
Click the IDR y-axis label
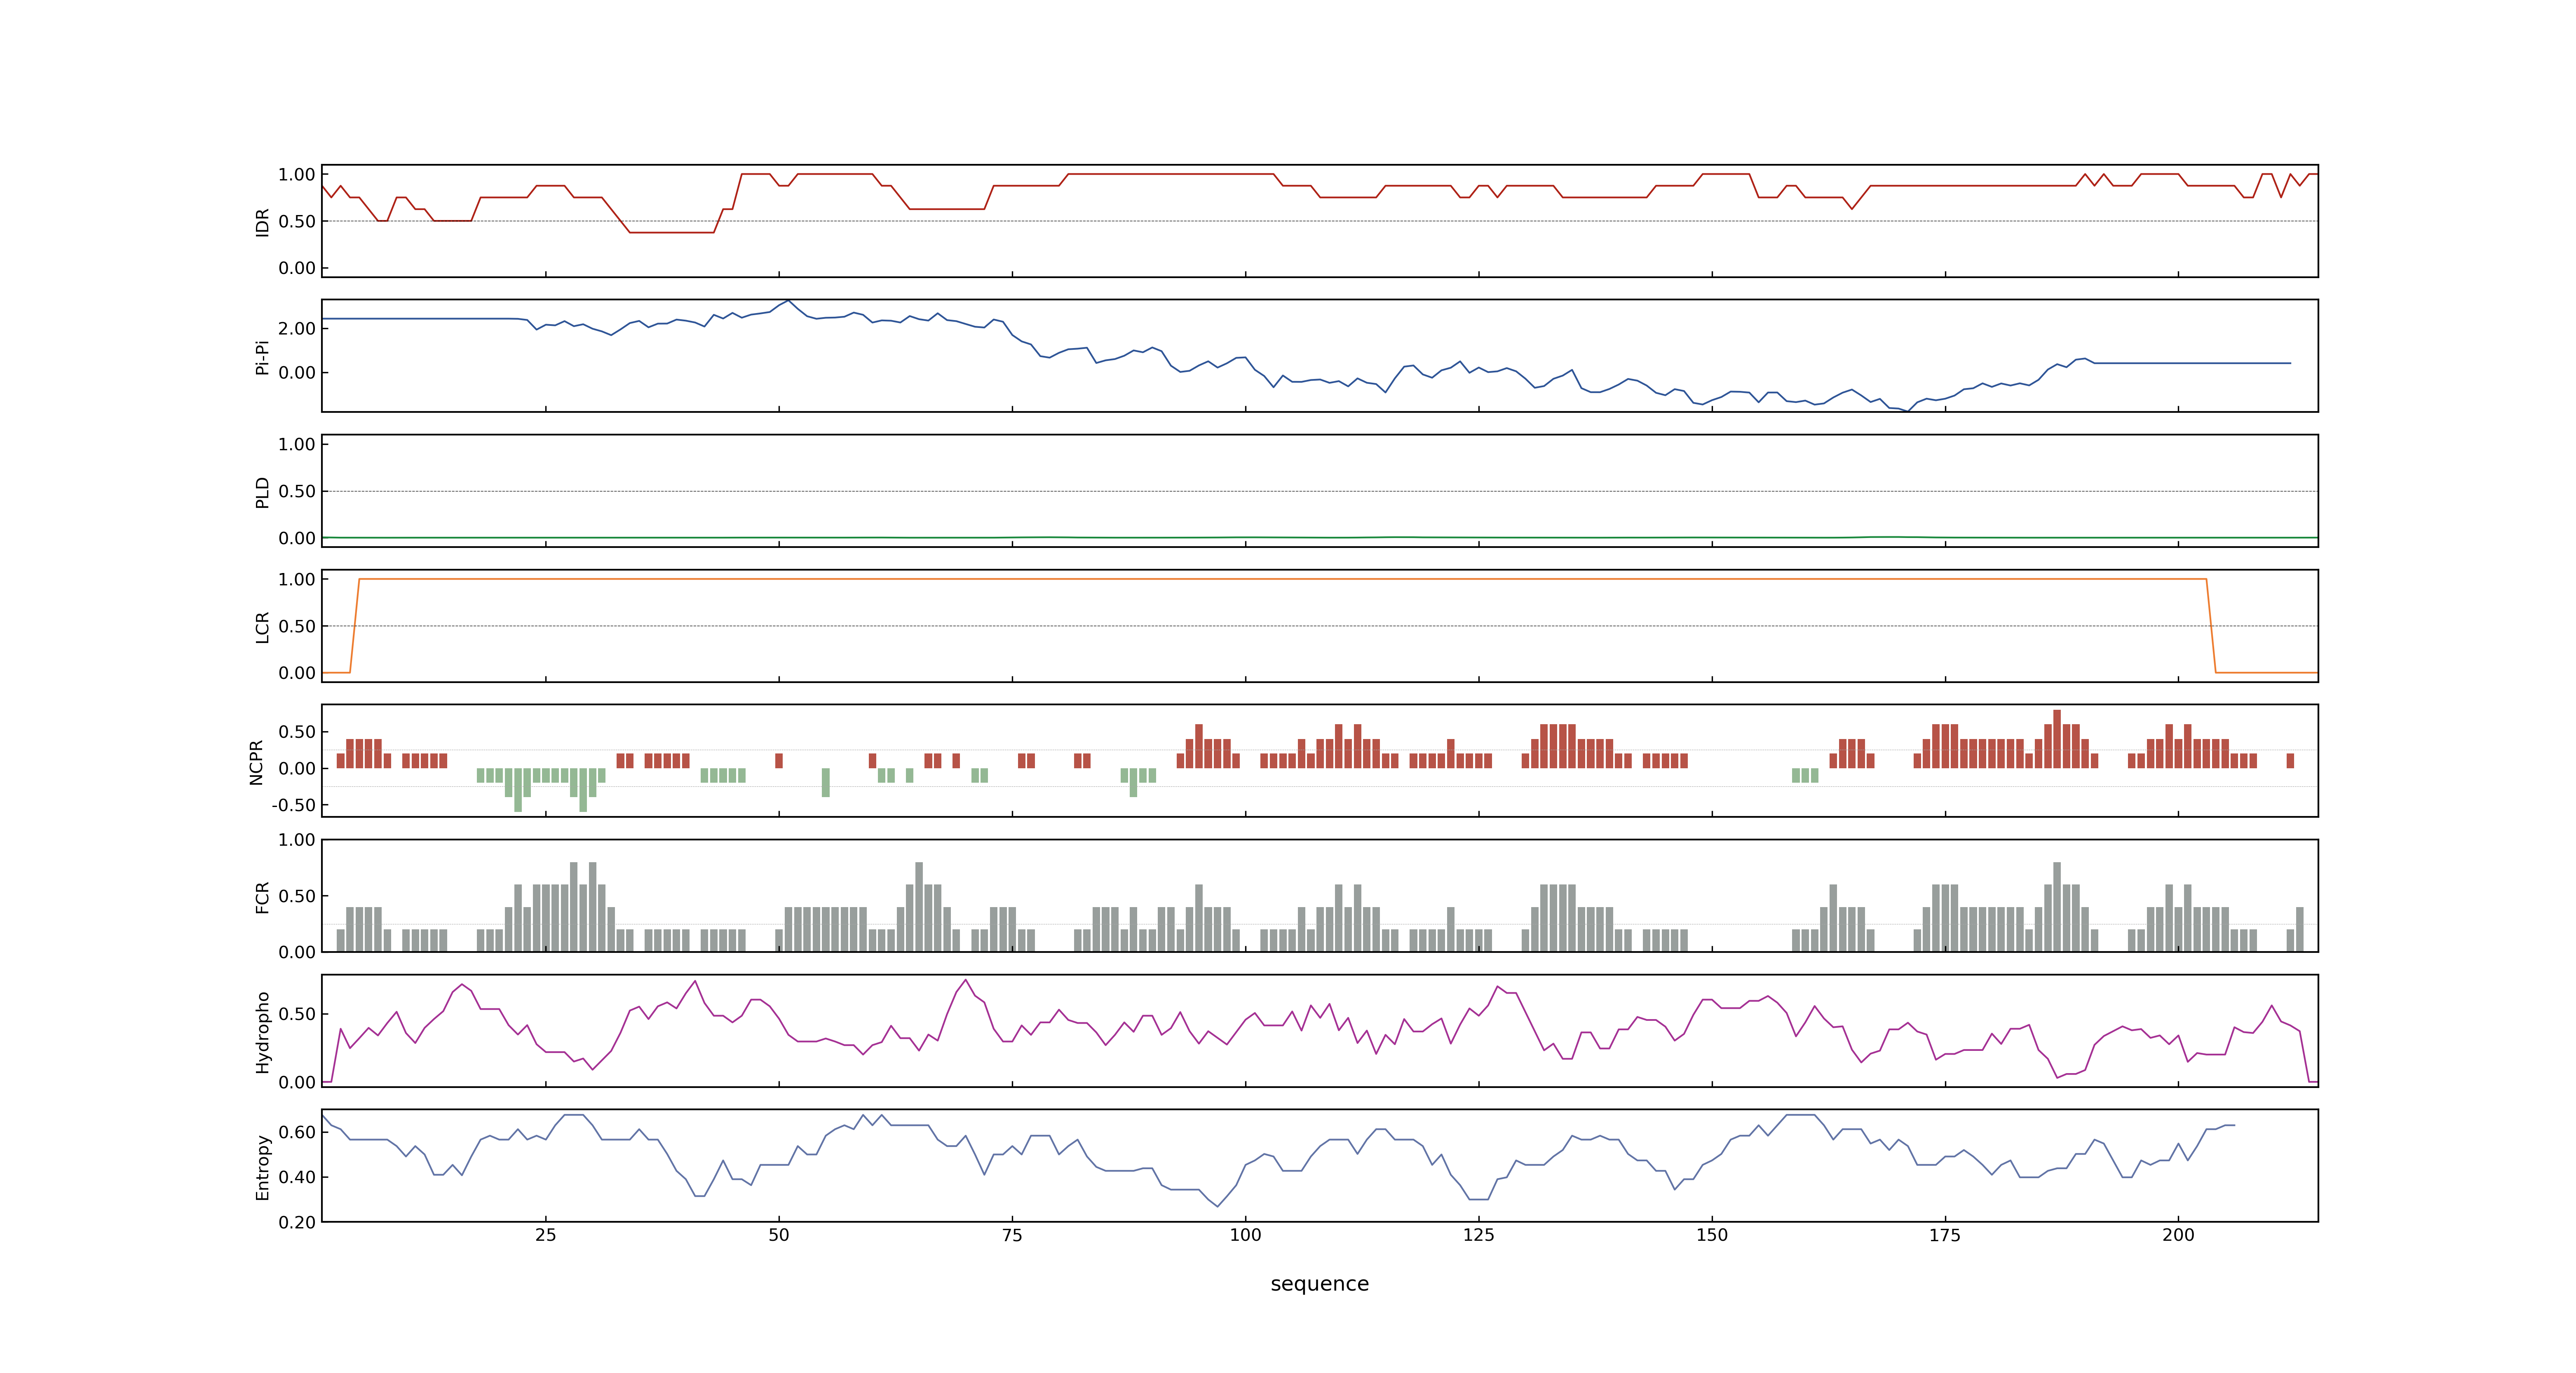click(x=262, y=222)
